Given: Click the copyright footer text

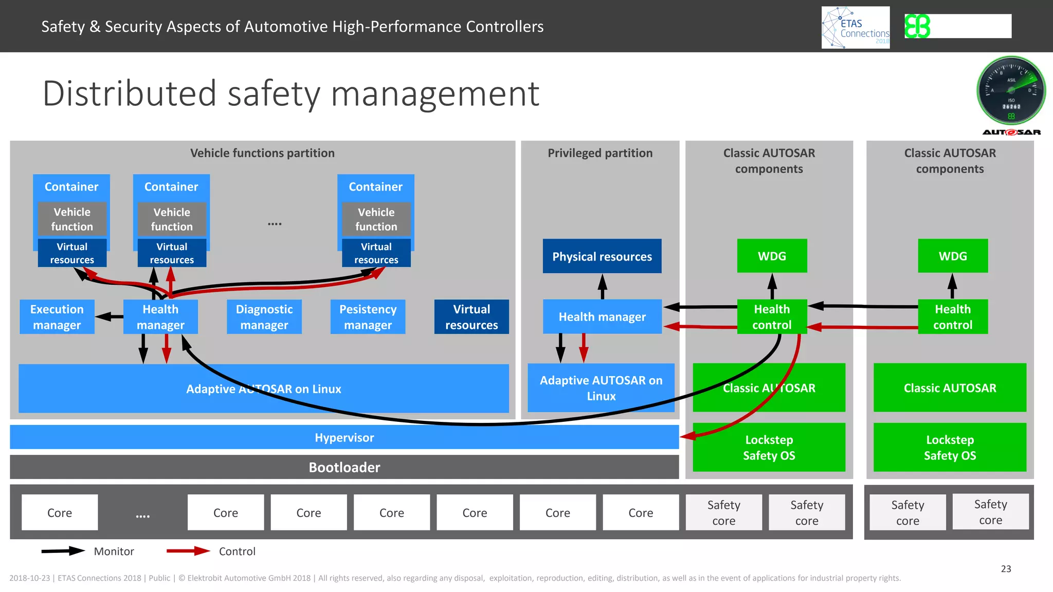Looking at the screenshot, I should tap(455, 578).
